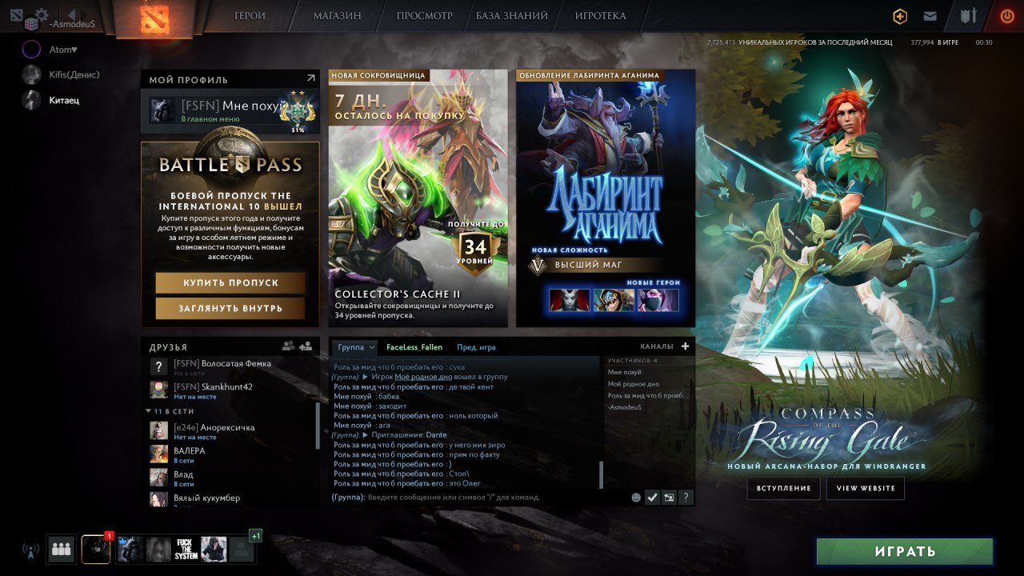Click the red power quit icon

pyautogui.click(x=1007, y=15)
